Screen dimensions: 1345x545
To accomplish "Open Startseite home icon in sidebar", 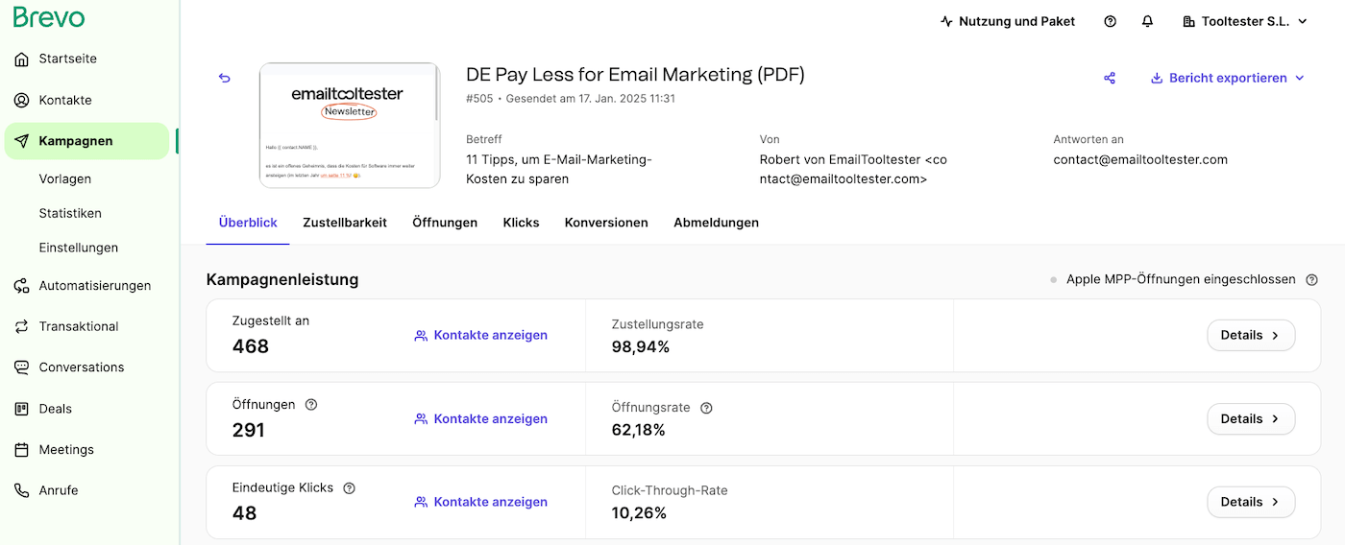I will coord(22,59).
